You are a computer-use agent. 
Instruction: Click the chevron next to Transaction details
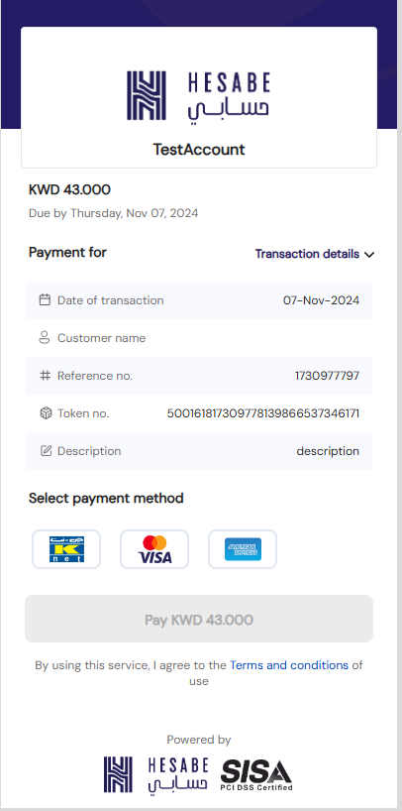coord(369,255)
